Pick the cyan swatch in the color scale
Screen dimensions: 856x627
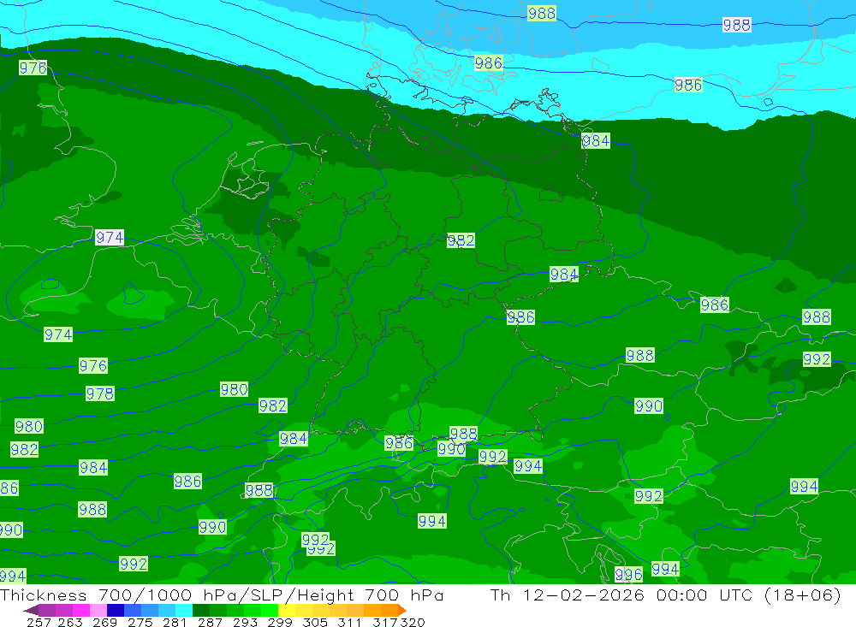point(184,610)
